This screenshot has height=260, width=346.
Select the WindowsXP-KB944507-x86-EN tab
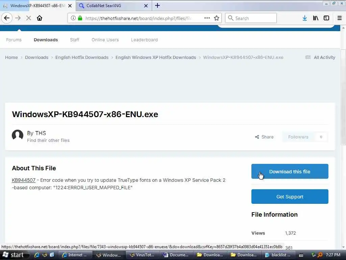(38, 6)
